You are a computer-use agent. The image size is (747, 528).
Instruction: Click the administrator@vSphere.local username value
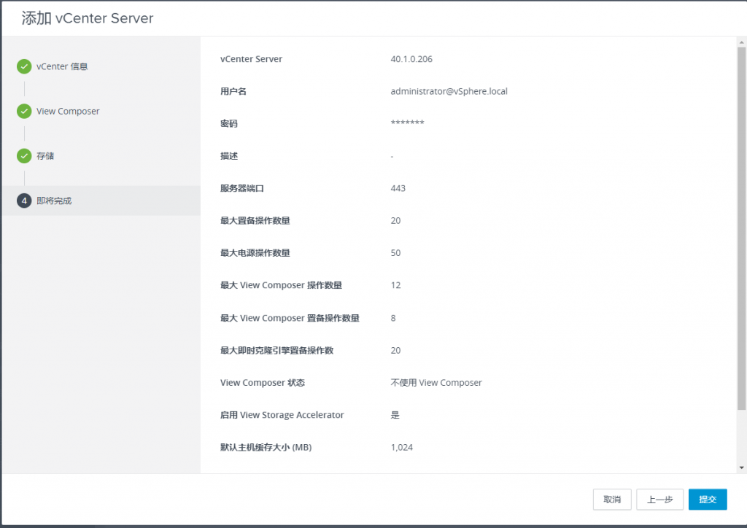click(449, 91)
